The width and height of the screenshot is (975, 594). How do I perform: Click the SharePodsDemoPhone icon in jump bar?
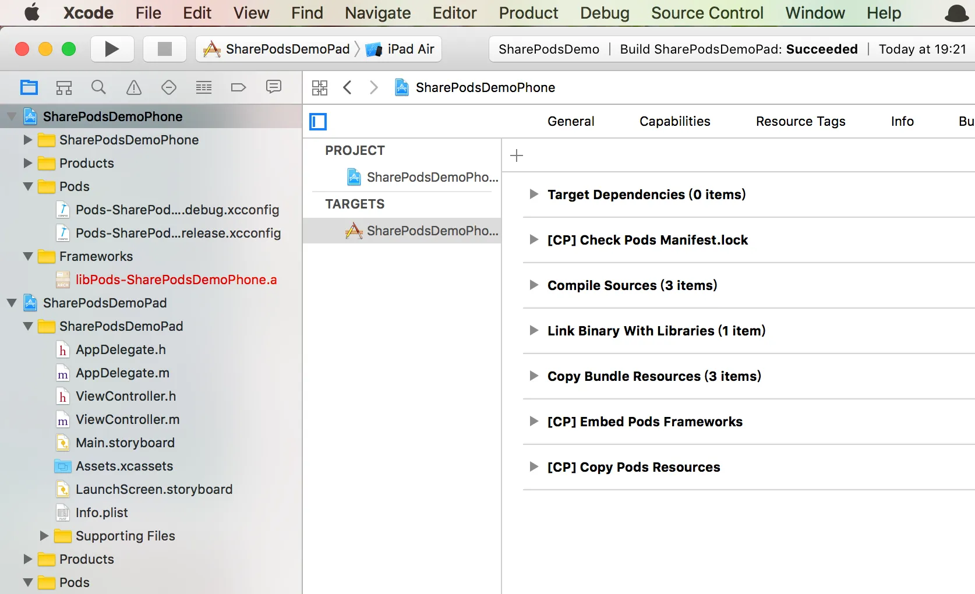[x=402, y=87]
